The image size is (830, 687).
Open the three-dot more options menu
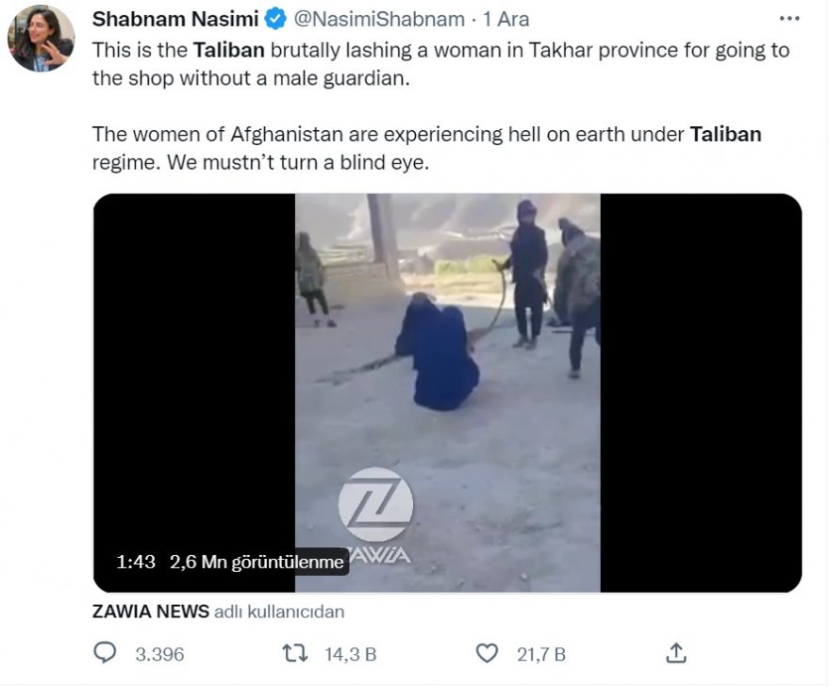[x=789, y=19]
